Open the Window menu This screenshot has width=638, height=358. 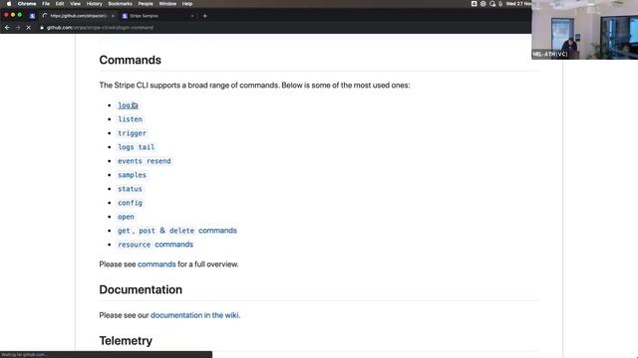pyautogui.click(x=167, y=4)
